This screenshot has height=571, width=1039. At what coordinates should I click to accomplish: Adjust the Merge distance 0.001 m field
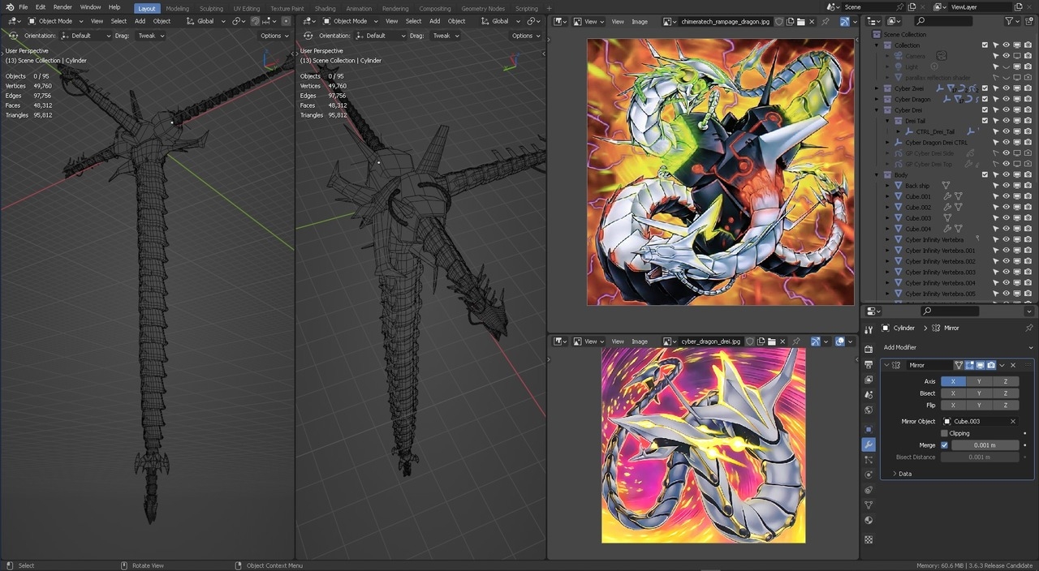985,445
